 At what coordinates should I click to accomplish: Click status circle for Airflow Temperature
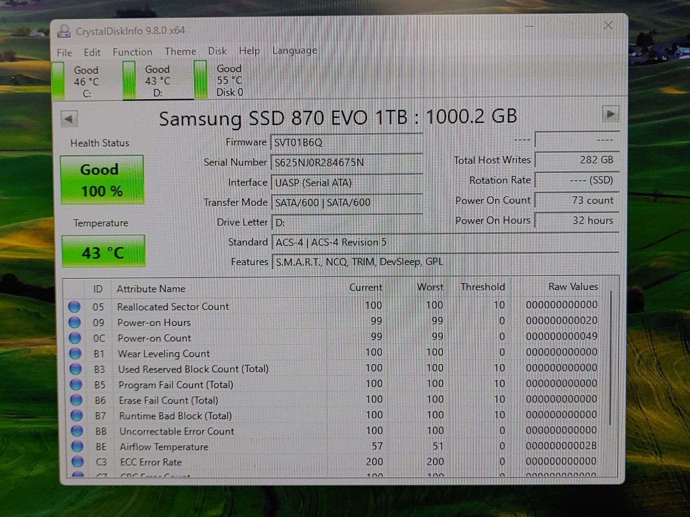coord(77,446)
